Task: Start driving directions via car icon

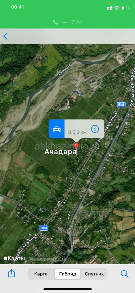Action: [57, 129]
